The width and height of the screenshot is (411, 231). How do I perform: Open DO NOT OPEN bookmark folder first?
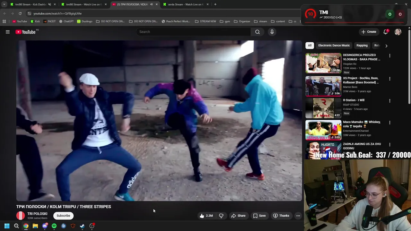(x=110, y=21)
